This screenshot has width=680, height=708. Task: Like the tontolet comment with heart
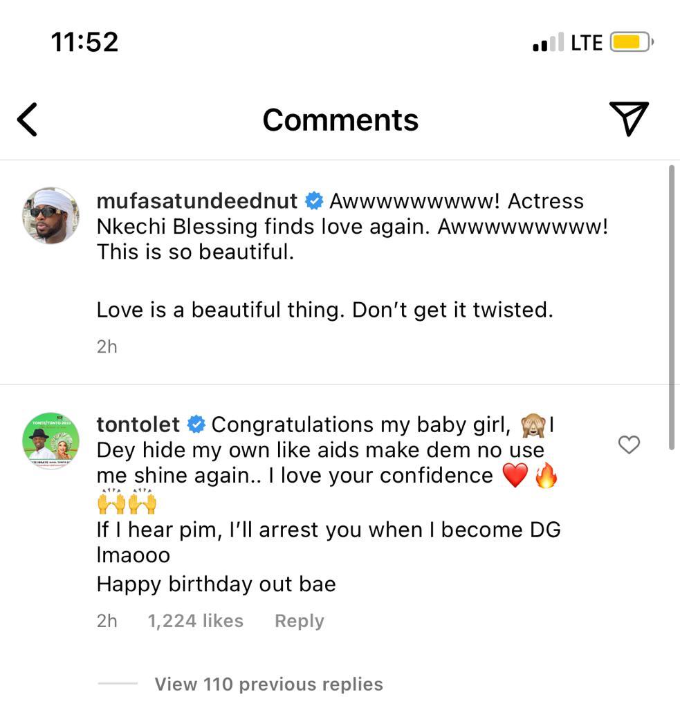coord(629,445)
